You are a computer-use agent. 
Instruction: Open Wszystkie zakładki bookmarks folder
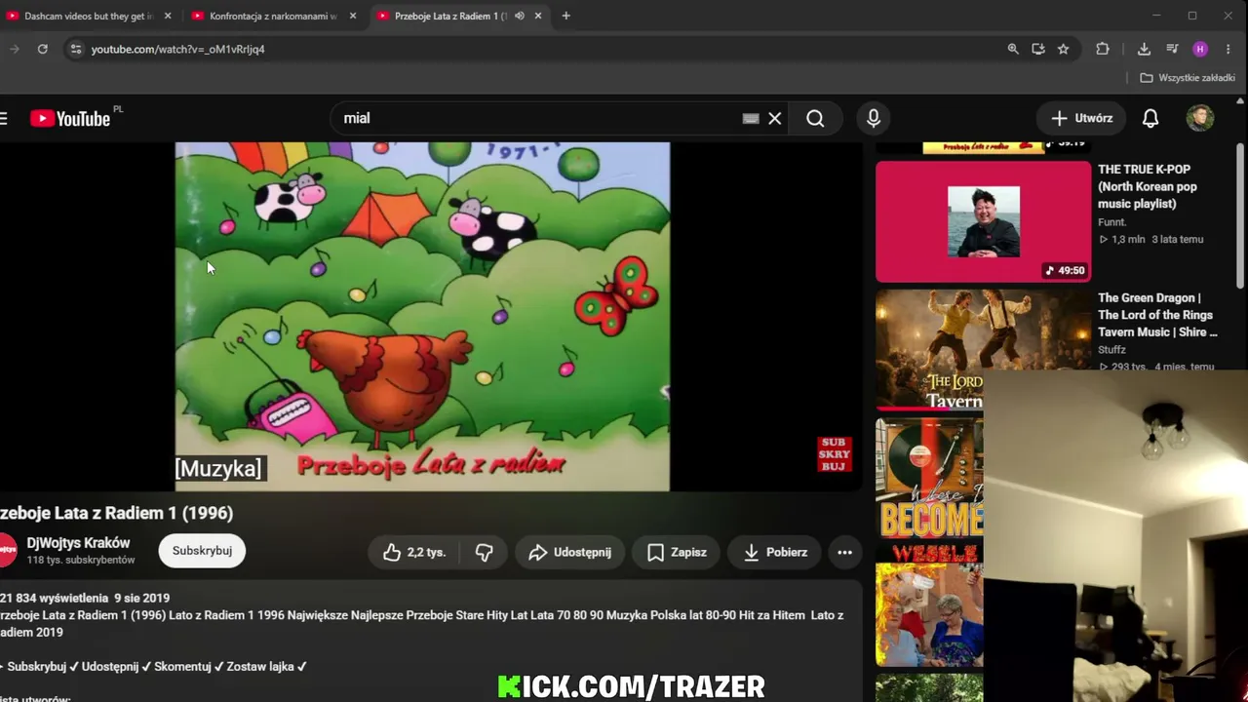(1188, 78)
